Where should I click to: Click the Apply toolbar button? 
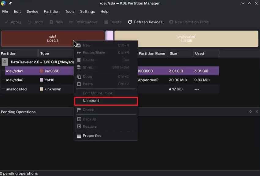[13, 22]
